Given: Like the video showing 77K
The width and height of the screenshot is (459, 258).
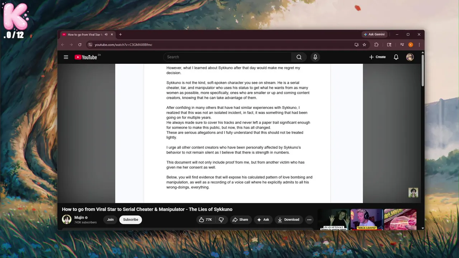Looking at the screenshot, I should tap(205, 220).
